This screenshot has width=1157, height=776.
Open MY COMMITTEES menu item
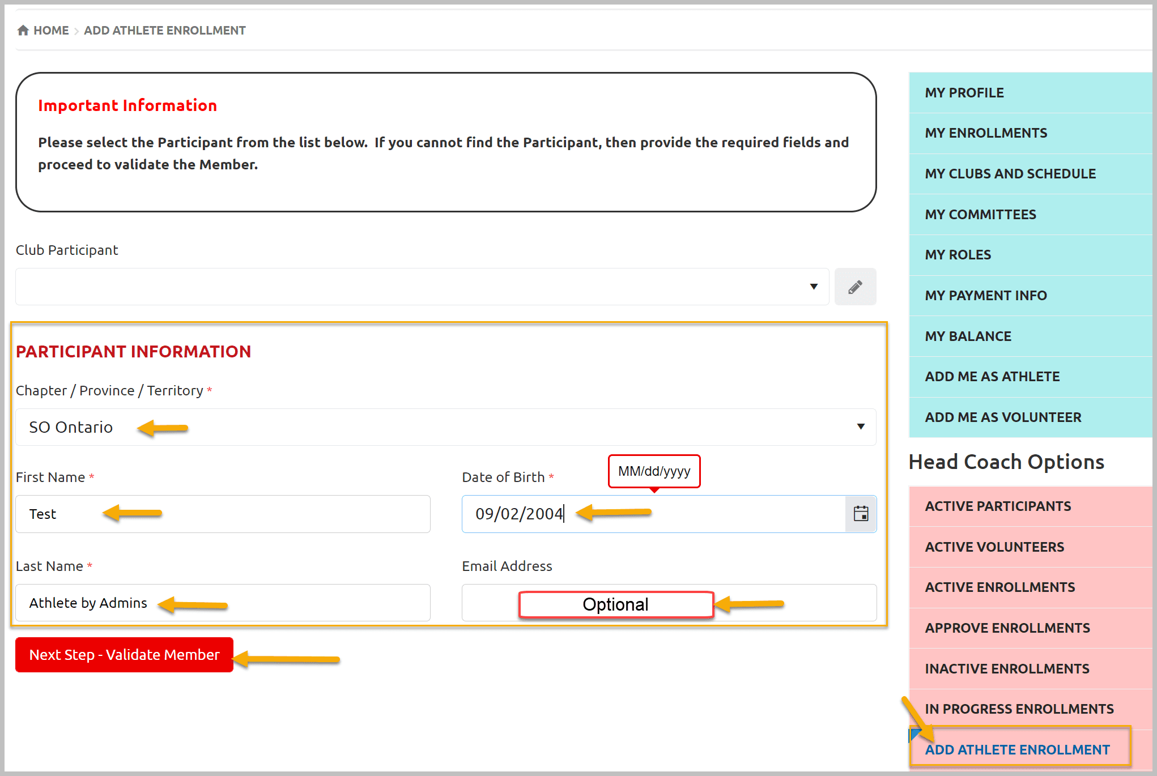coord(1031,215)
